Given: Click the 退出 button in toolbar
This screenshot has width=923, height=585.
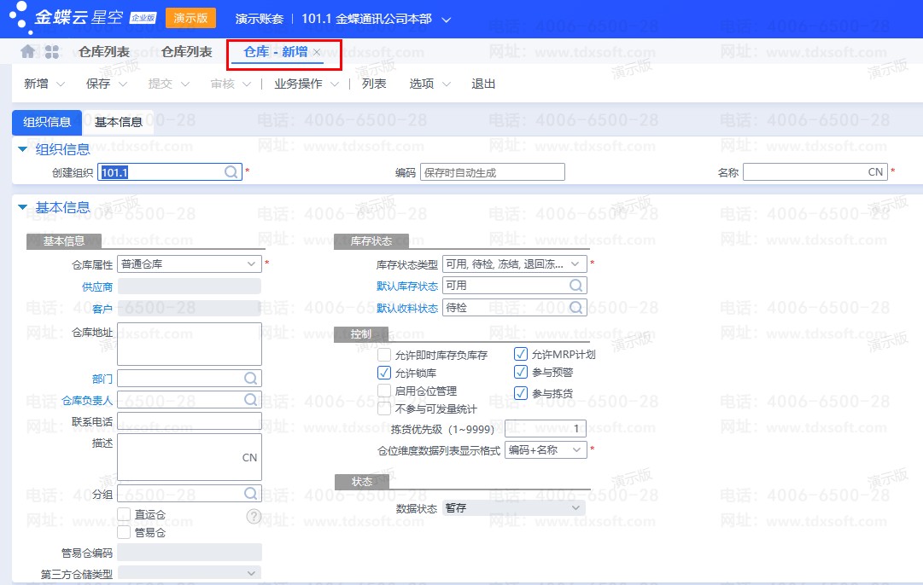Looking at the screenshot, I should pyautogui.click(x=483, y=84).
